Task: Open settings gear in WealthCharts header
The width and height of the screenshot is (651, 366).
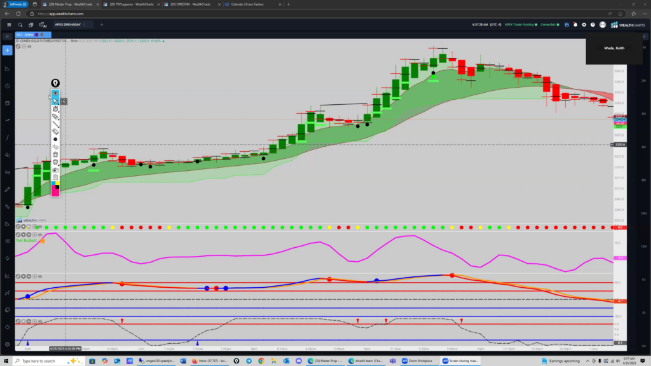Action: tap(584, 25)
